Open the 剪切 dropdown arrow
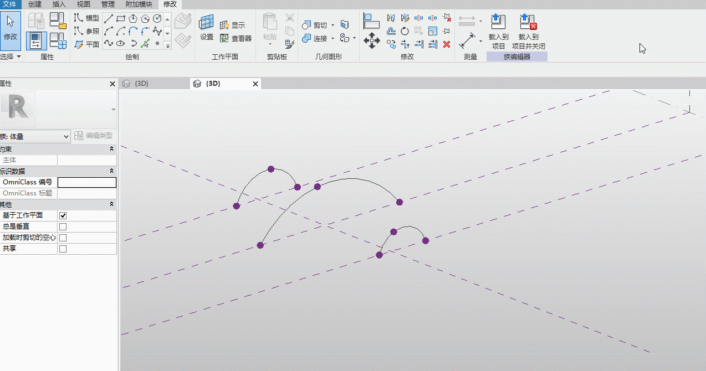The width and height of the screenshot is (706, 371). (333, 25)
